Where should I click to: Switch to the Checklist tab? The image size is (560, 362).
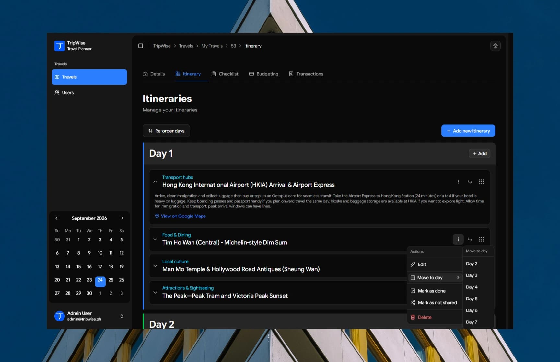pos(225,74)
